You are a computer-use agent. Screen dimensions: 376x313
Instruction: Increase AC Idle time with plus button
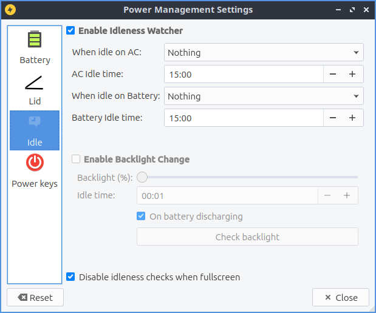pos(352,74)
